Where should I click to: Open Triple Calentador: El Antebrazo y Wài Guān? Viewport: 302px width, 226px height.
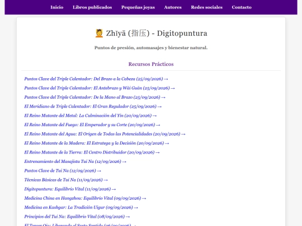point(100,88)
